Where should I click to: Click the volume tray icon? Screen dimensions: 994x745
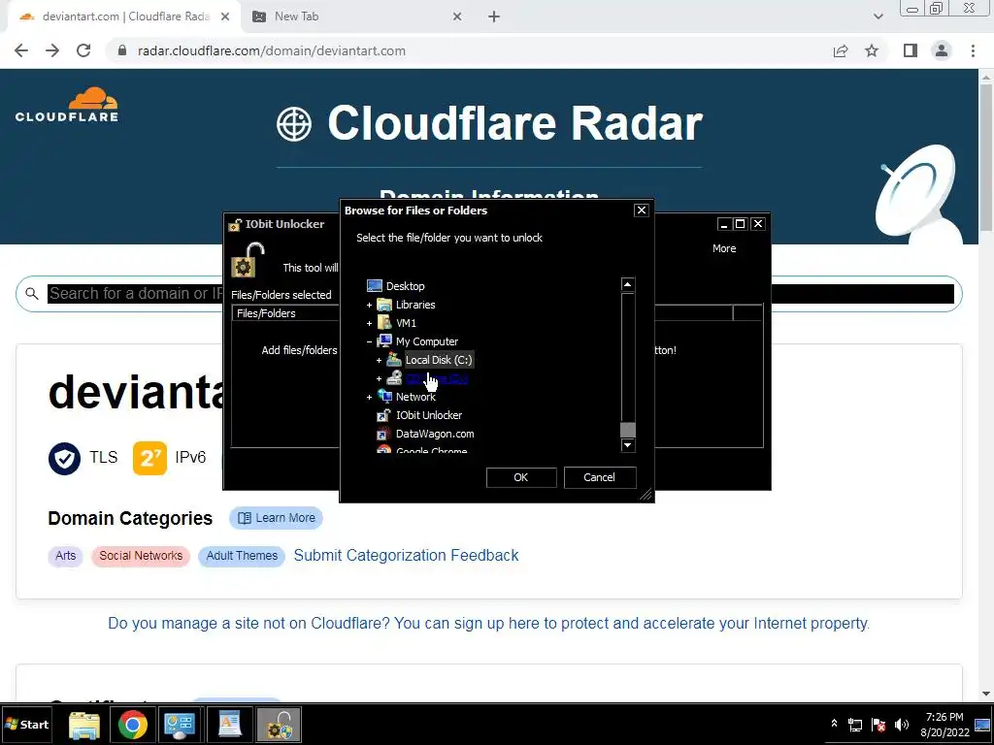[x=902, y=725]
